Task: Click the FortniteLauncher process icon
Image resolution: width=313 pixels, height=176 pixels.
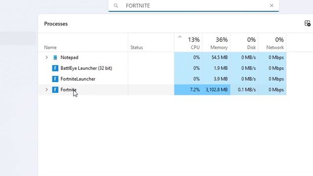Action: (55, 79)
